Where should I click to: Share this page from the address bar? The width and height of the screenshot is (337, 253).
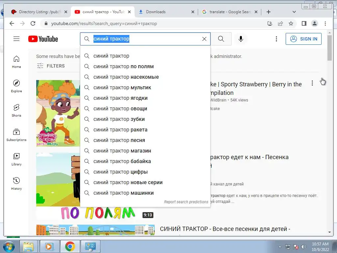[280, 23]
